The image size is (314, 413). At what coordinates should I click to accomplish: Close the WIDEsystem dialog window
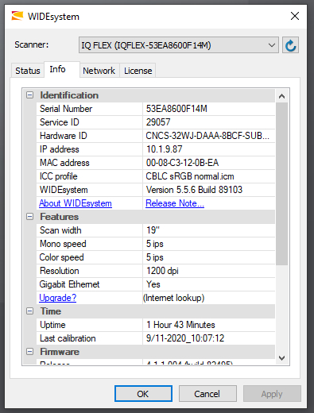[295, 16]
